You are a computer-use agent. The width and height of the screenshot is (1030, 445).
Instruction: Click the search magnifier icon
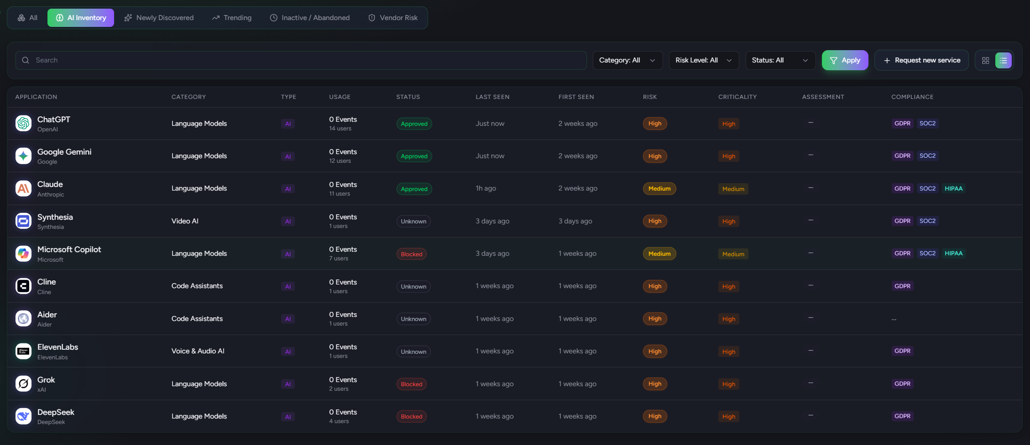point(25,60)
